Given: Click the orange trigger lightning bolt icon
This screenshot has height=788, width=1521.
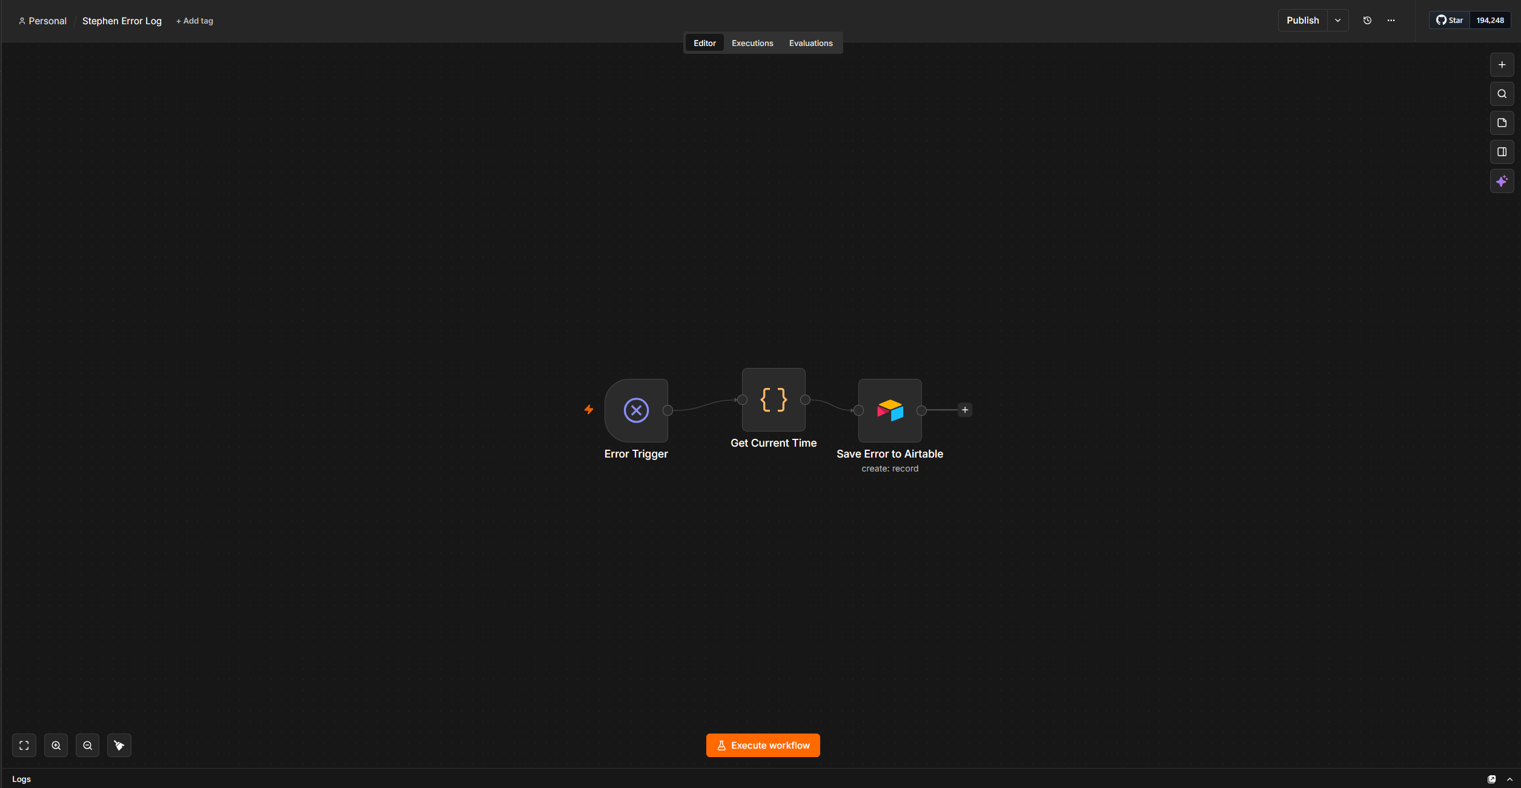Looking at the screenshot, I should tap(589, 410).
